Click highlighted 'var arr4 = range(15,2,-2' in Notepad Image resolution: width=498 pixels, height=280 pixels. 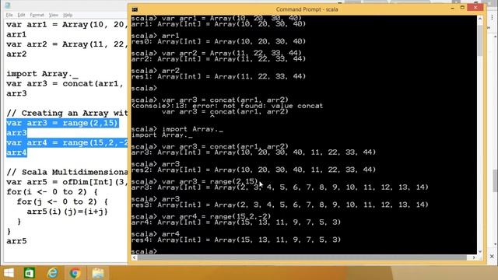click(67, 142)
